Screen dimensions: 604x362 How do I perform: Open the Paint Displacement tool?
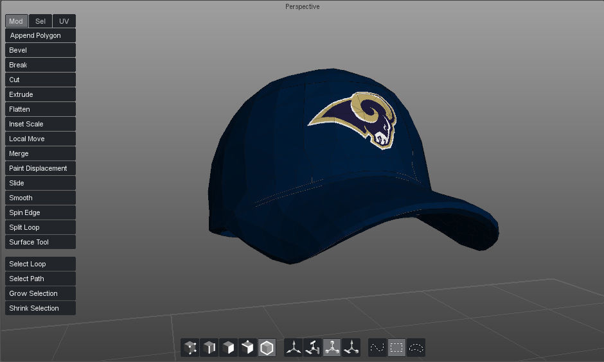click(40, 168)
